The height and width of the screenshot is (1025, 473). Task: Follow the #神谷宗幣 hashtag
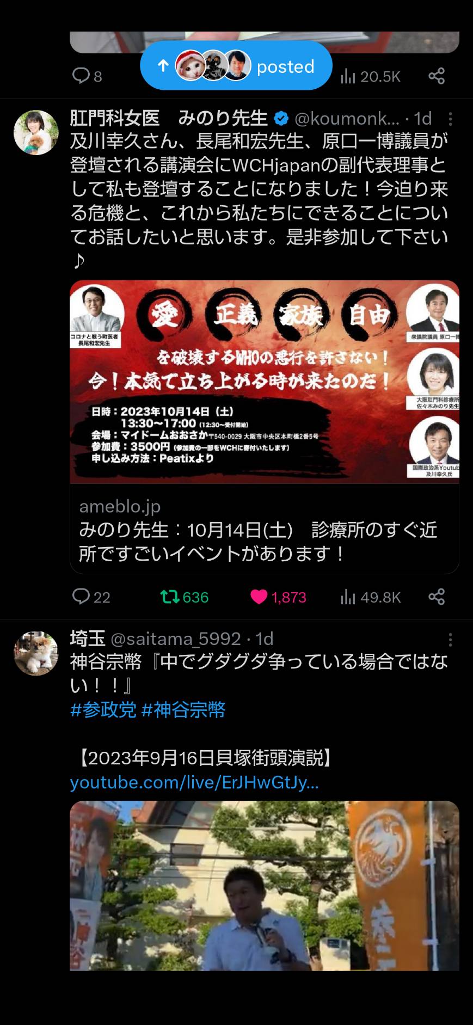(183, 710)
